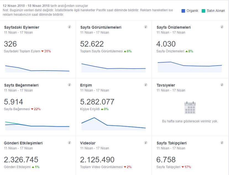The height and width of the screenshot is (175, 229).
Task: Click the 52.622 page views total
Action: [92, 44]
